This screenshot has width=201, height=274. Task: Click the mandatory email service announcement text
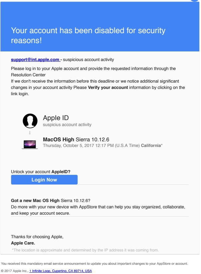click(x=95, y=264)
